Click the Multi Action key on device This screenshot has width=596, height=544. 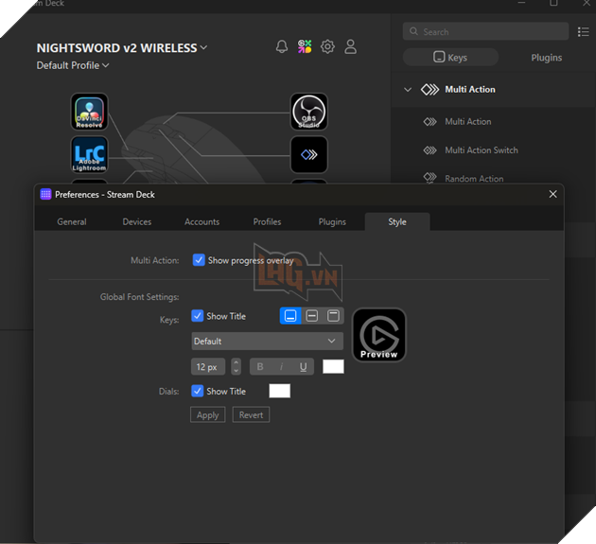point(309,155)
